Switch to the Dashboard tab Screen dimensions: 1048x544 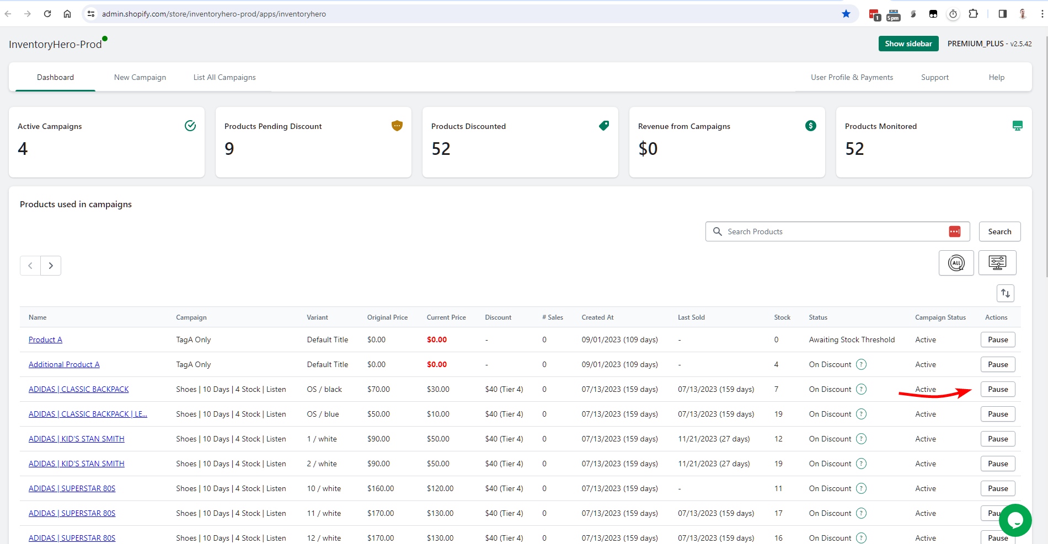(55, 77)
